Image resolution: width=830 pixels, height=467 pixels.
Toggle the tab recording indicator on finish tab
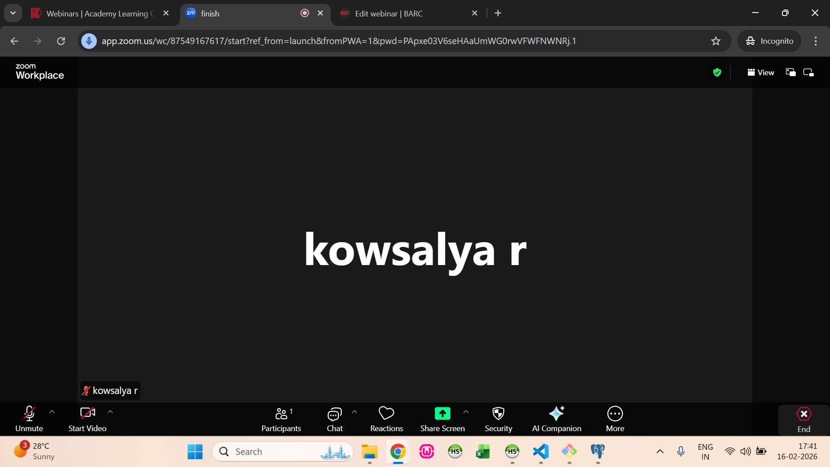(x=305, y=13)
